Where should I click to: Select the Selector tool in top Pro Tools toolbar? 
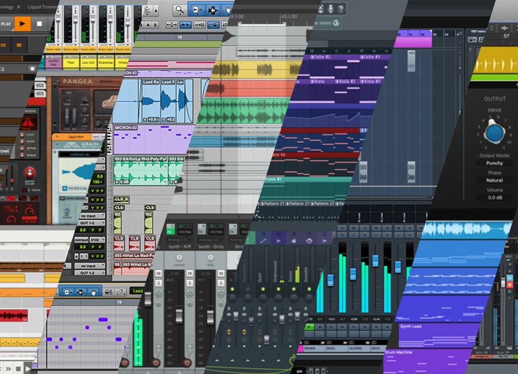(213, 10)
